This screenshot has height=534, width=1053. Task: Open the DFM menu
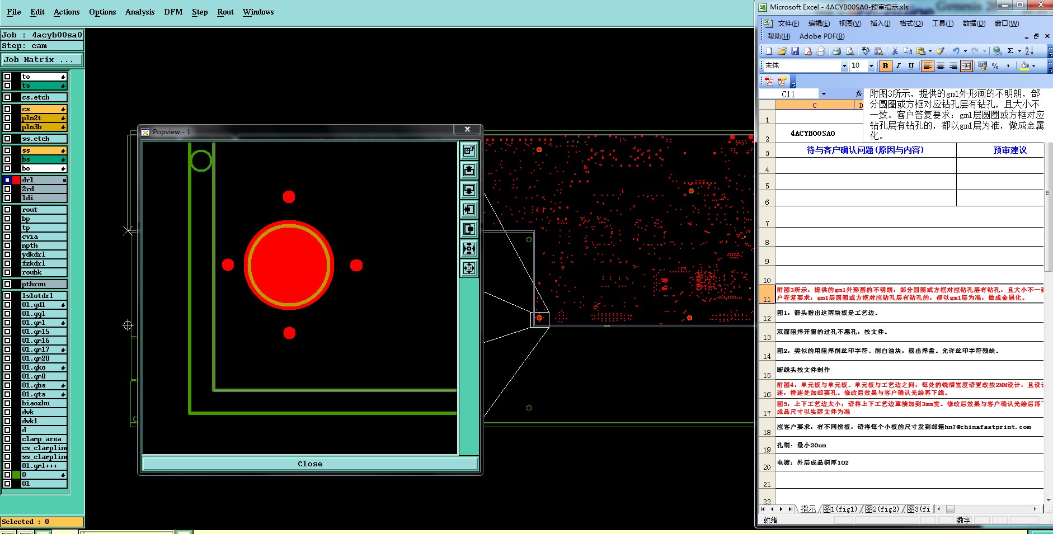(173, 12)
